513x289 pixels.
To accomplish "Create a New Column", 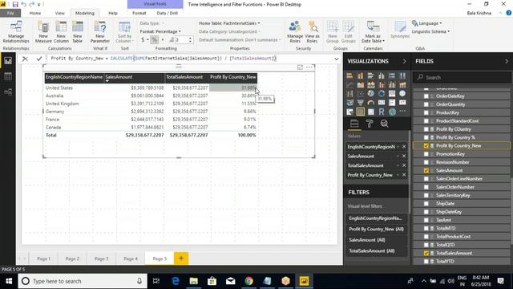I will click(61, 32).
